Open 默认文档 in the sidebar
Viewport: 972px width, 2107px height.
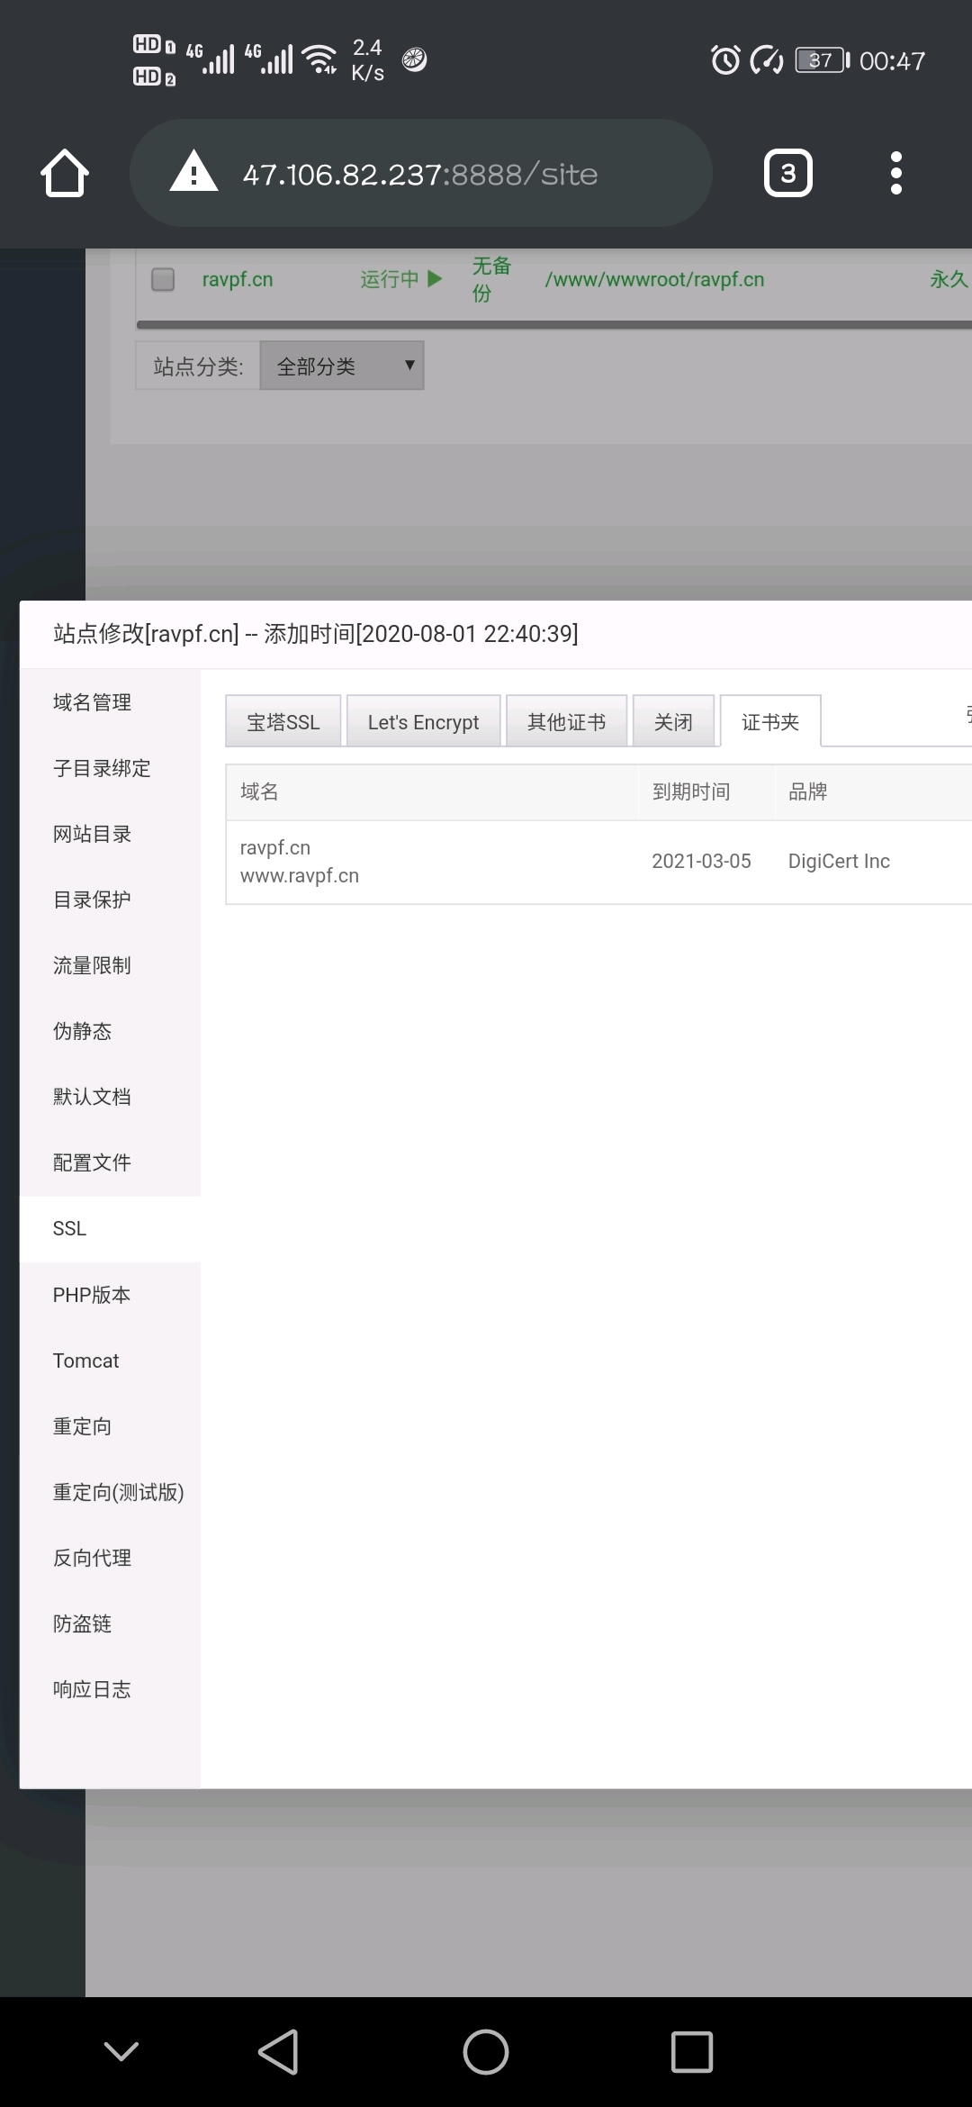click(x=110, y=1097)
